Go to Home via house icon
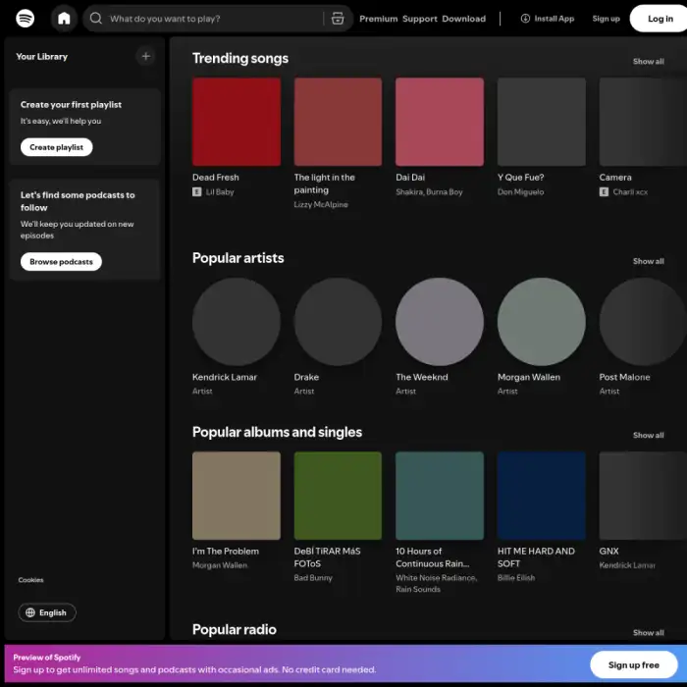Image resolution: width=687 pixels, height=687 pixels. [64, 19]
